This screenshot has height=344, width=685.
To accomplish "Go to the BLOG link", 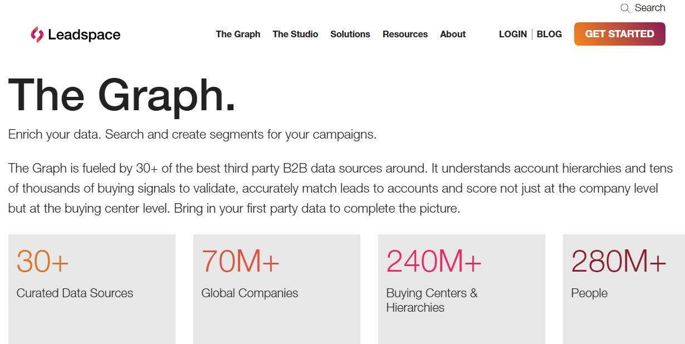I will coord(549,34).
